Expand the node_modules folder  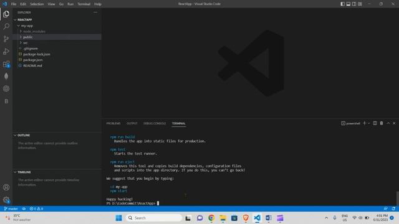point(57,31)
